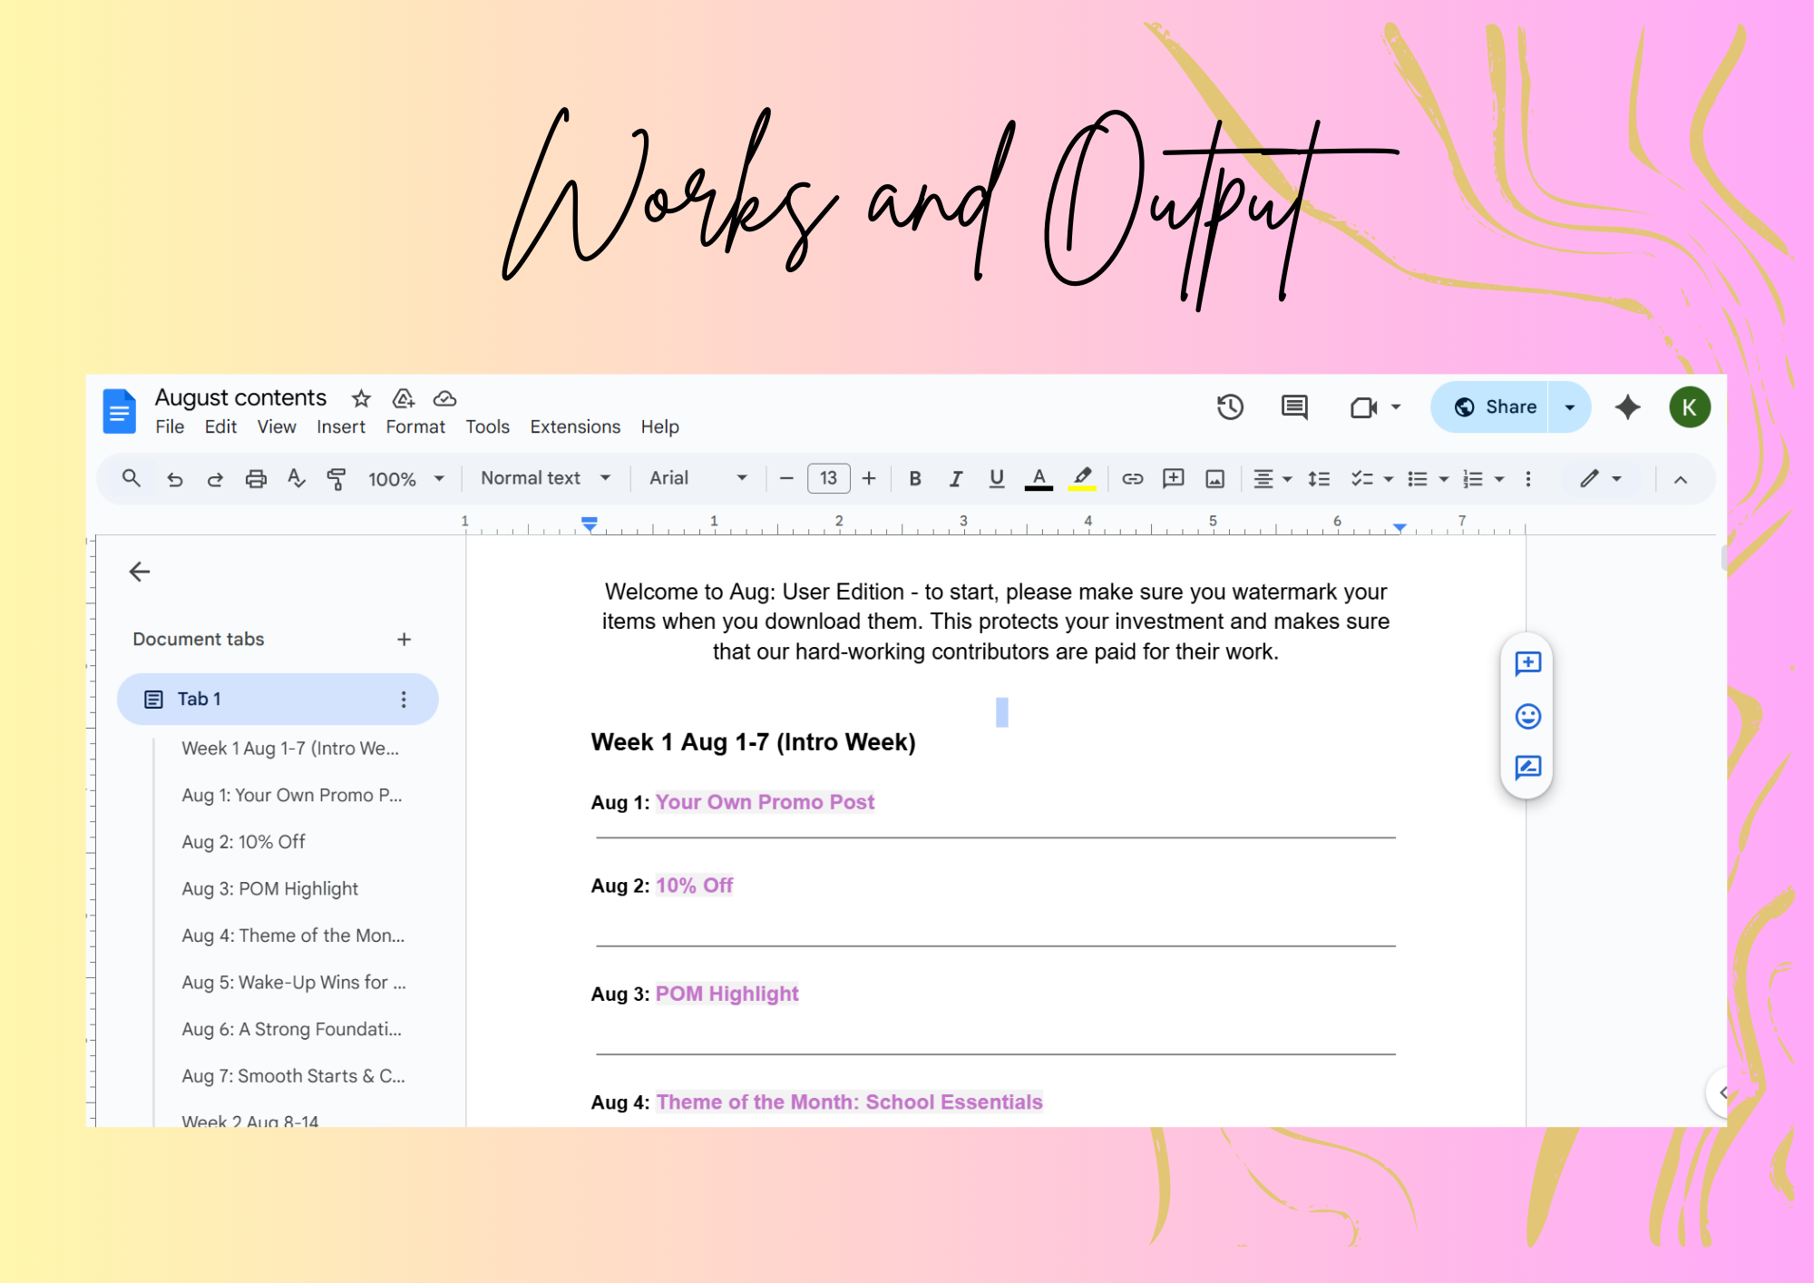Open the yellow highlight color picker
The height and width of the screenshot is (1283, 1814).
(x=1082, y=478)
